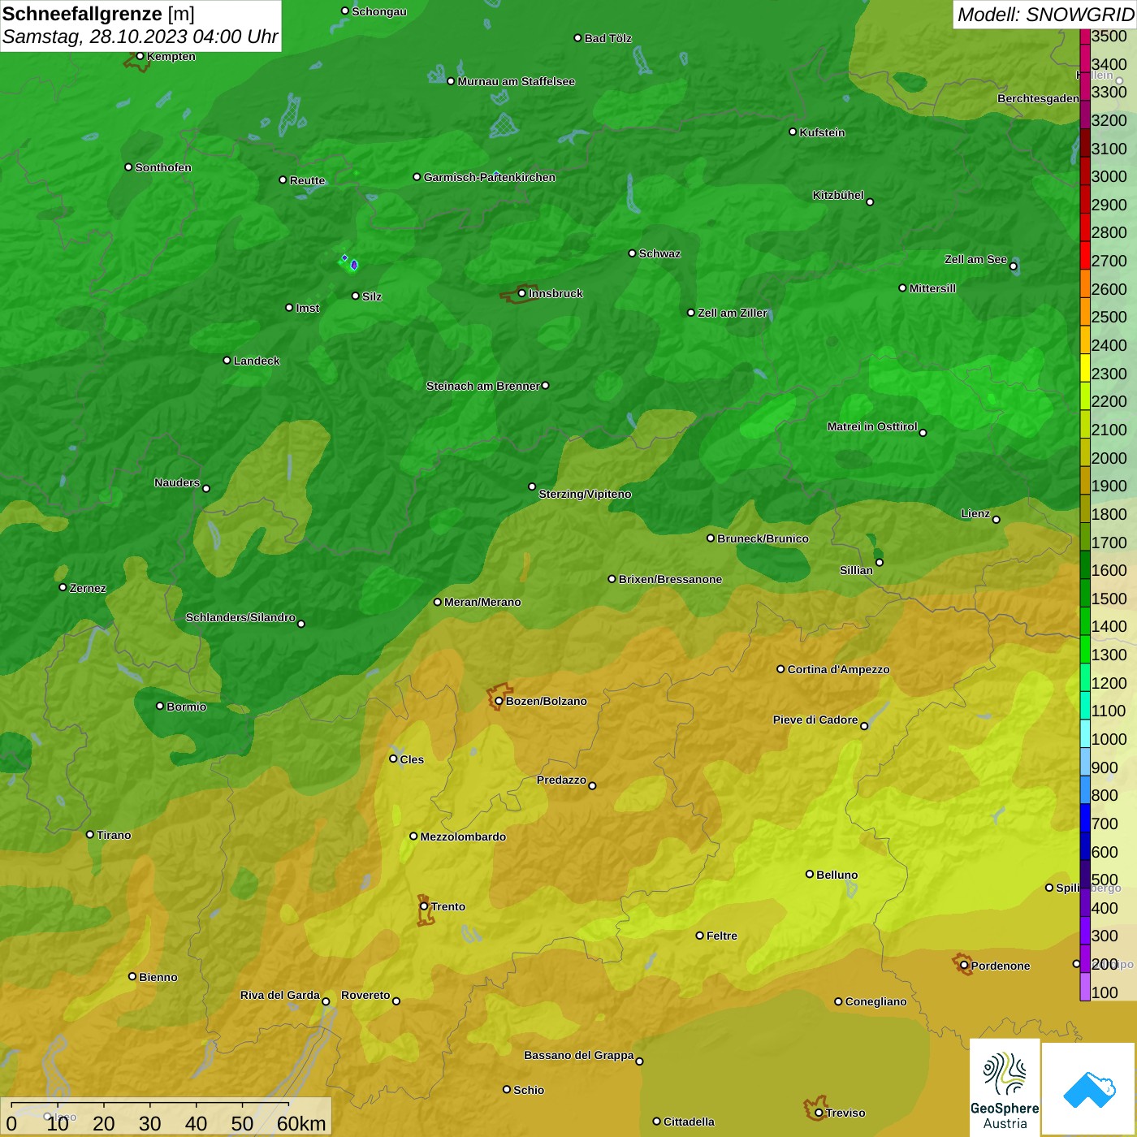Click the Schlanders/Silandro label

pos(240,617)
